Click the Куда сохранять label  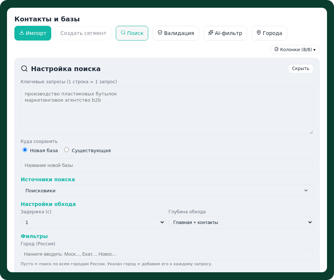(x=39, y=141)
